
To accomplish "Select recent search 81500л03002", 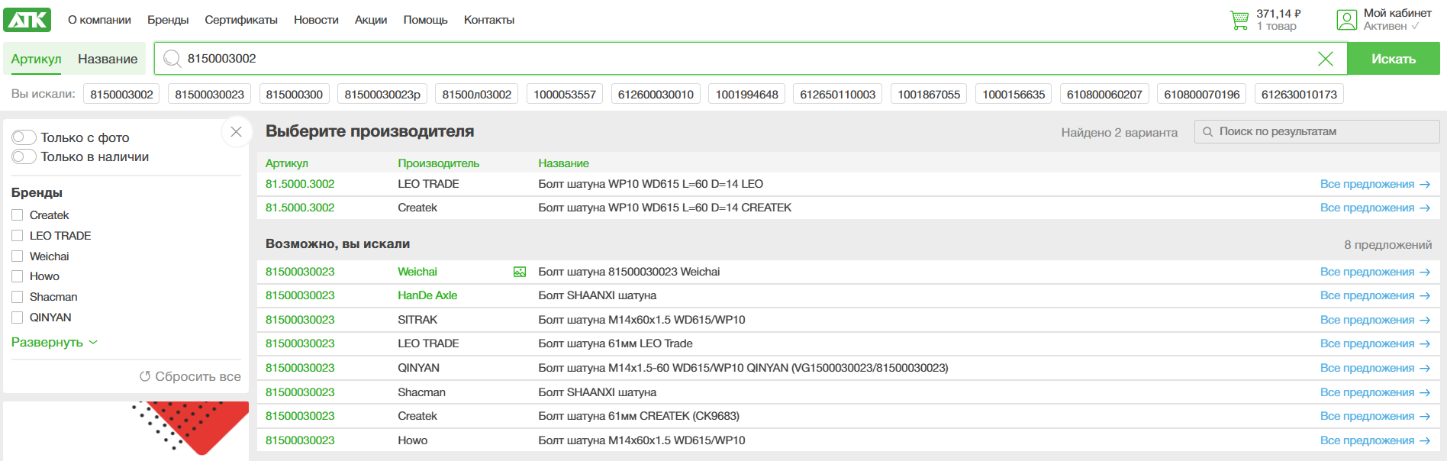I will point(477,95).
